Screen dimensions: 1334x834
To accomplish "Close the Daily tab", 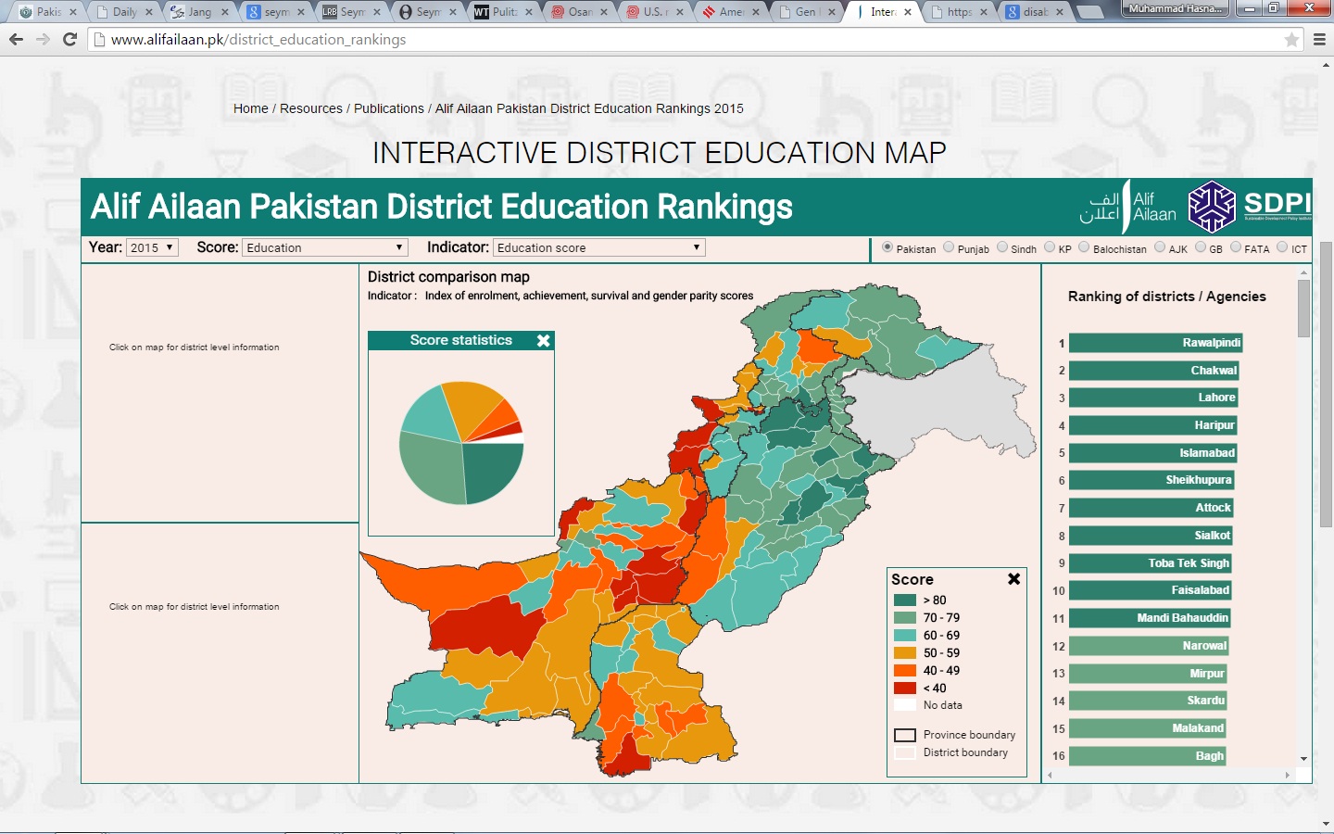I will pos(148,12).
